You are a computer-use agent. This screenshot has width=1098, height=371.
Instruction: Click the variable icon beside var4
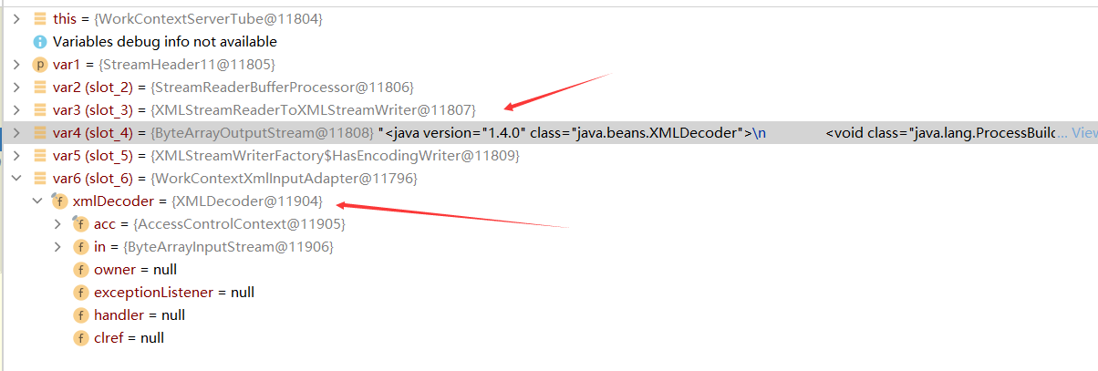pos(39,132)
